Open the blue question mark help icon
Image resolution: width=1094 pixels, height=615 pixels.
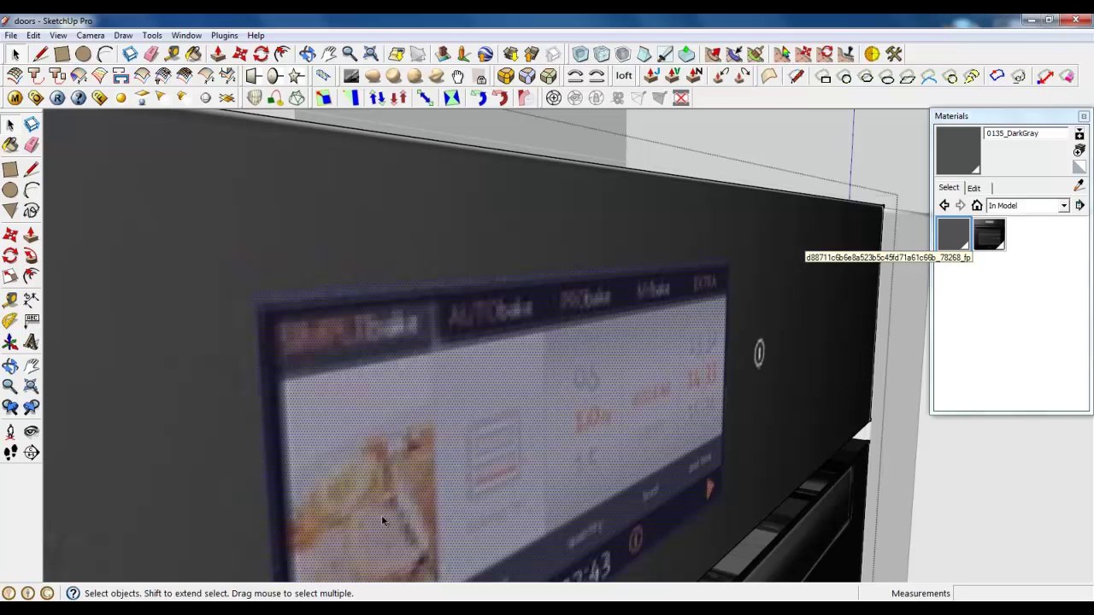pyautogui.click(x=79, y=98)
